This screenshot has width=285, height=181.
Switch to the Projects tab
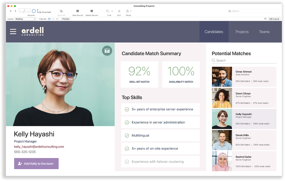coord(242,32)
